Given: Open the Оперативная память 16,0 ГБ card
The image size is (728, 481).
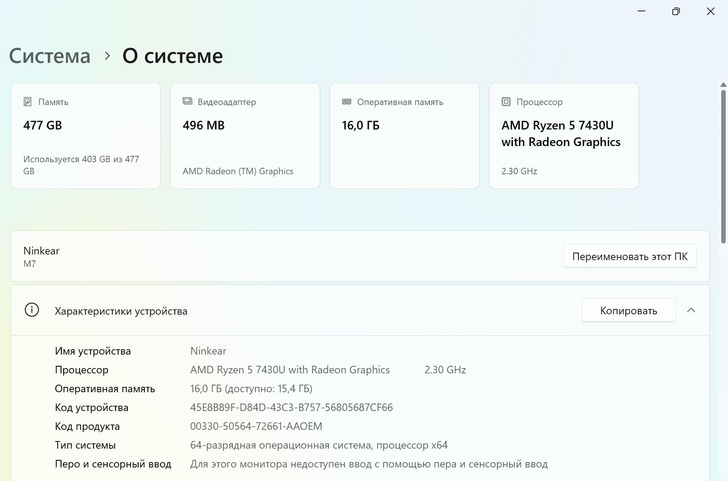Looking at the screenshot, I should (x=405, y=136).
